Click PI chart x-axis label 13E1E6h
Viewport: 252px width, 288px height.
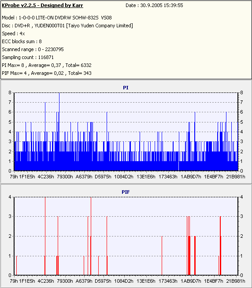[146, 177]
